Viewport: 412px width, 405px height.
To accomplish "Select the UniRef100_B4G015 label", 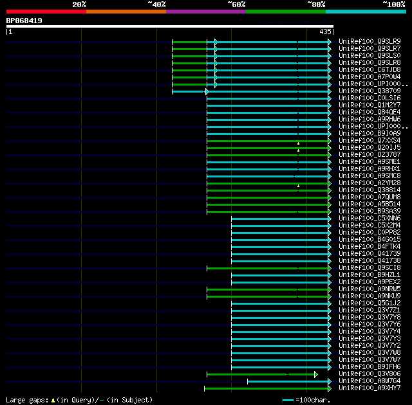I will click(370, 240).
